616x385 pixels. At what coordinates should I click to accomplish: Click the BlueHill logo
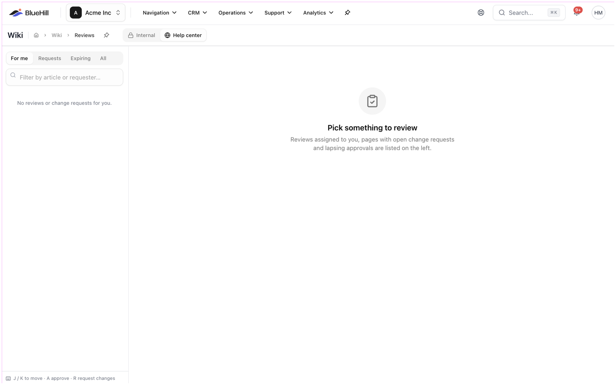click(29, 13)
